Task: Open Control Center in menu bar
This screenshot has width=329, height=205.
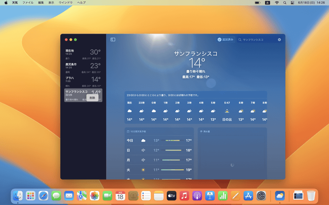Action: [292, 2]
